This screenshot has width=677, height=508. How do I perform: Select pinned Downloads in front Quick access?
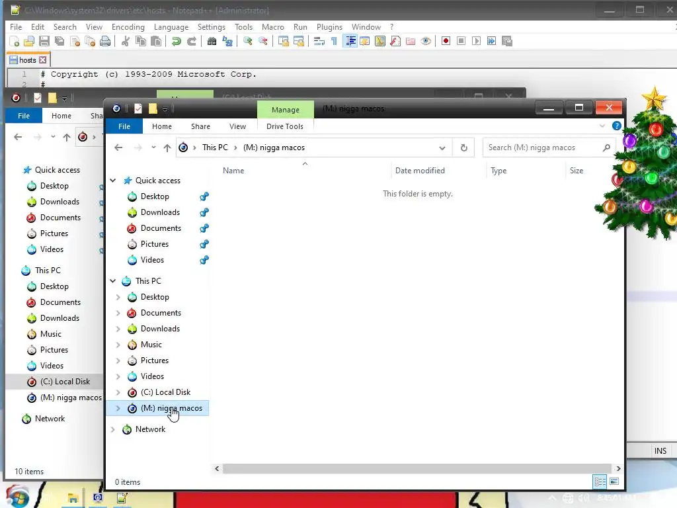point(160,212)
